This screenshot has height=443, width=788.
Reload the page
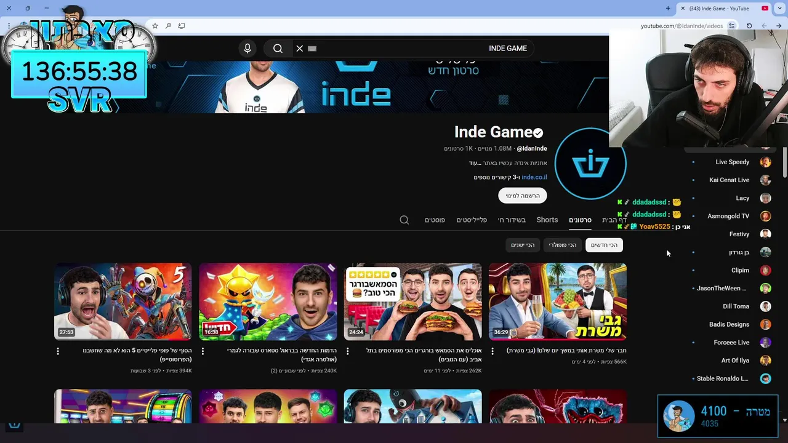[749, 26]
